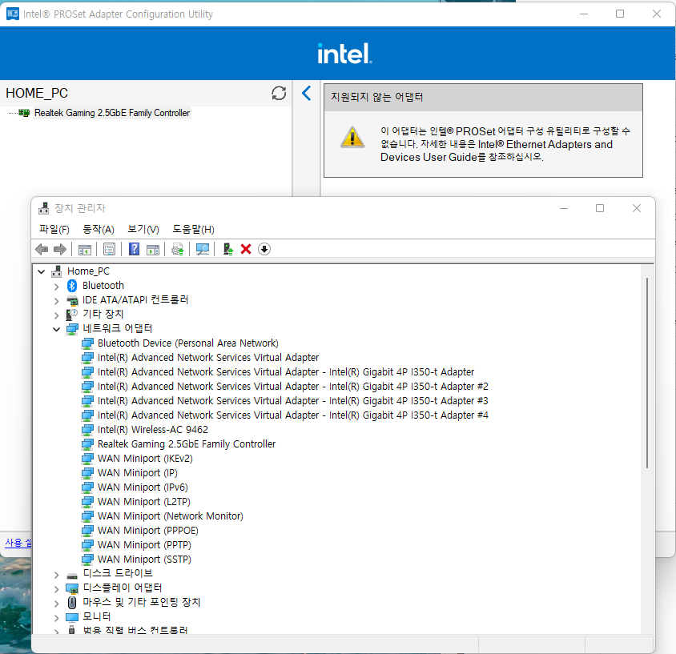Show/hide console tree toolbar icon
This screenshot has height=654, width=676.
(x=85, y=250)
